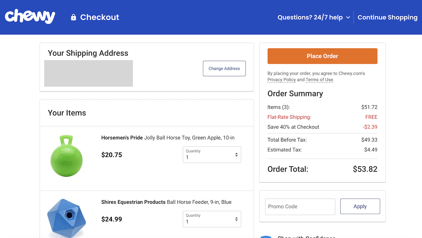Click the lock icon beside Checkout

pos(73,17)
